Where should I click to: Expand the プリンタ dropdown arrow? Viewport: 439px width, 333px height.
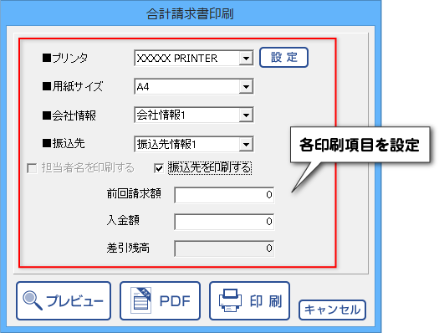(x=246, y=59)
